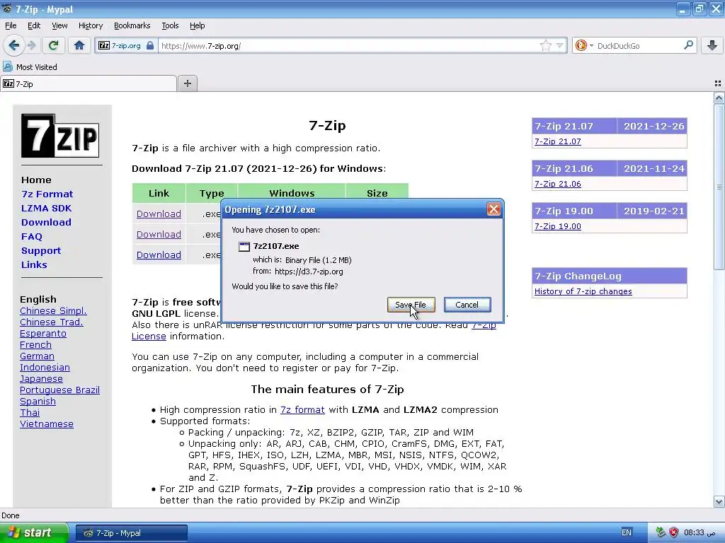Select the 7-Zip browser tab

[x=89, y=83]
